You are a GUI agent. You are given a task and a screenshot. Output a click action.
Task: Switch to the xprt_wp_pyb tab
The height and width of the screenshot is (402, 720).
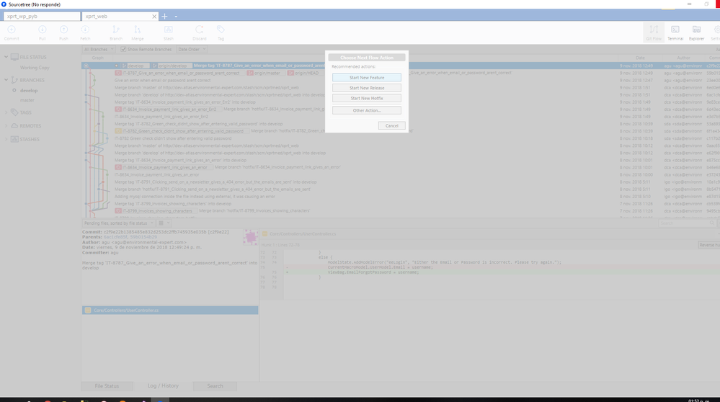point(42,16)
